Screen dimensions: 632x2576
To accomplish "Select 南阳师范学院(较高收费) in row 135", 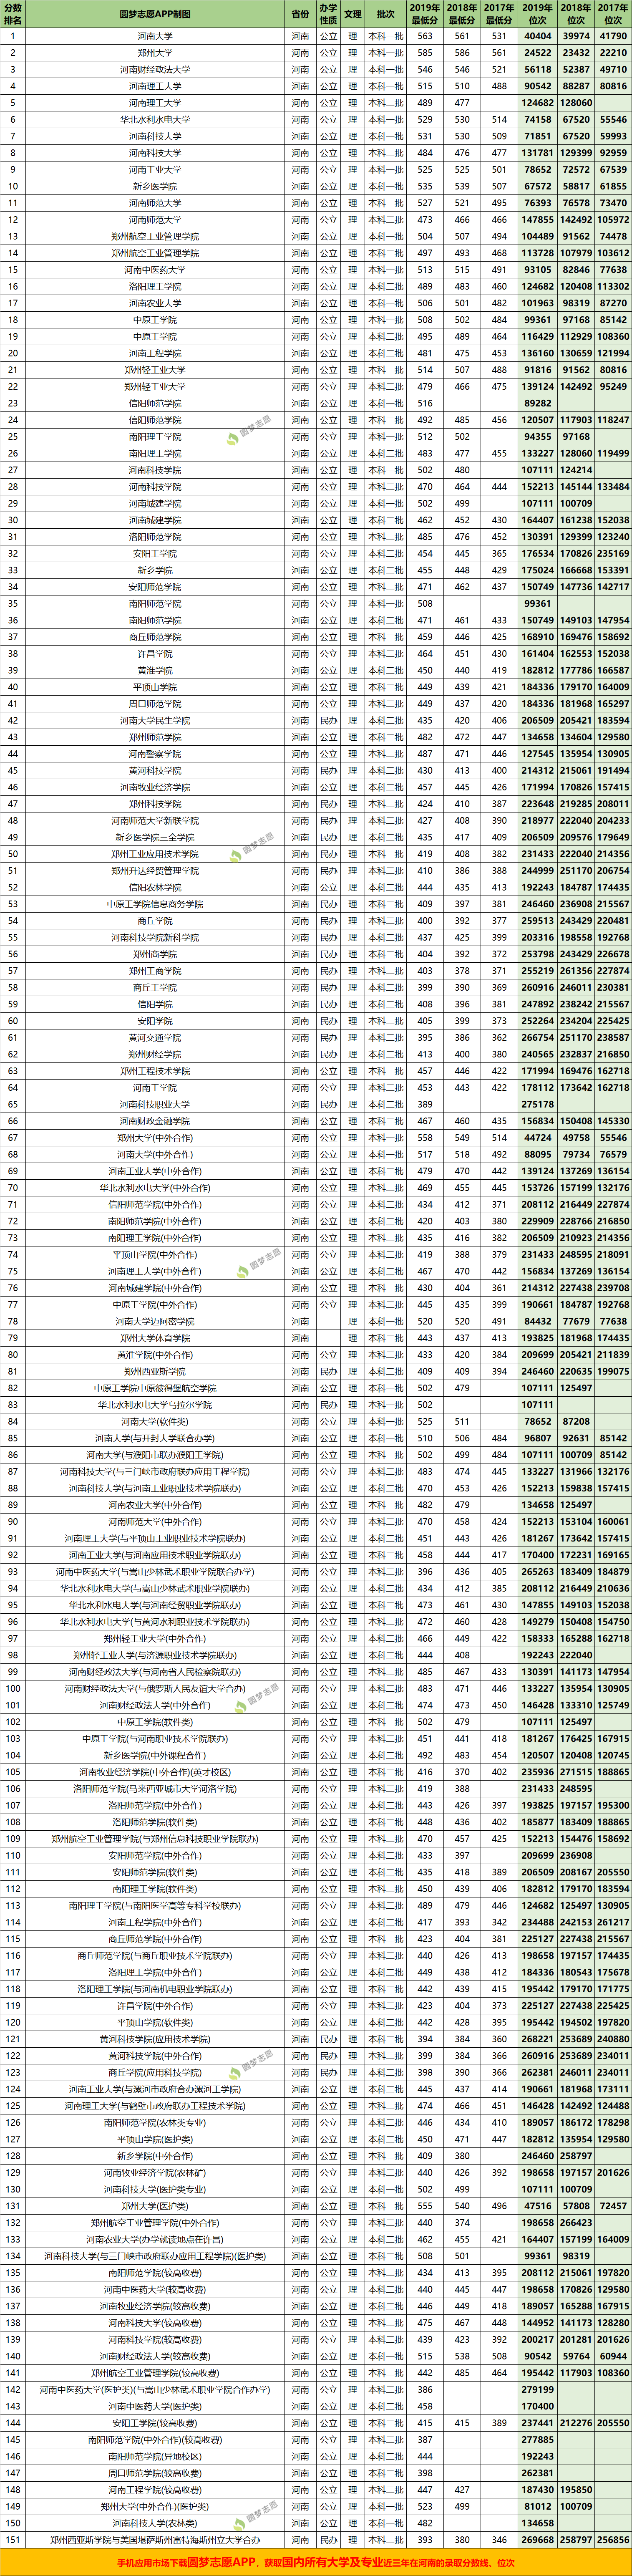I will tap(155, 2272).
